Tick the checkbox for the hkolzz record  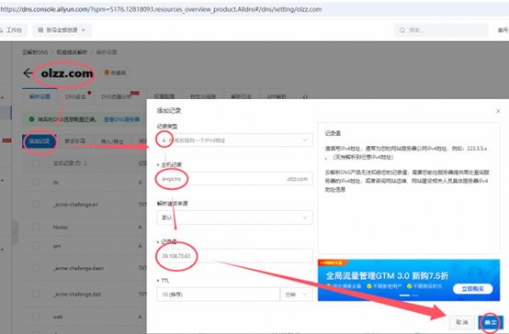(x=36, y=227)
